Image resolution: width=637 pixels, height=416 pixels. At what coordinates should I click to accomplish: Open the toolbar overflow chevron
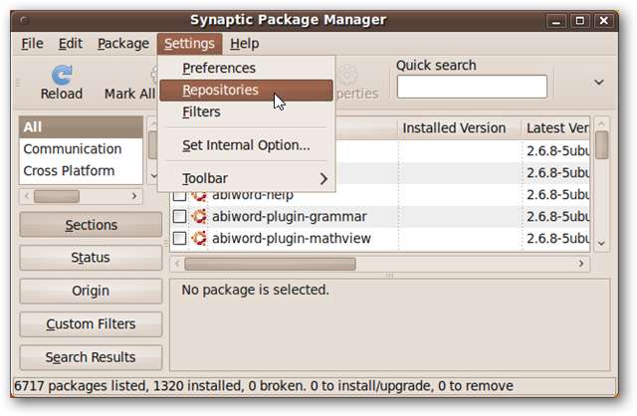click(x=599, y=82)
